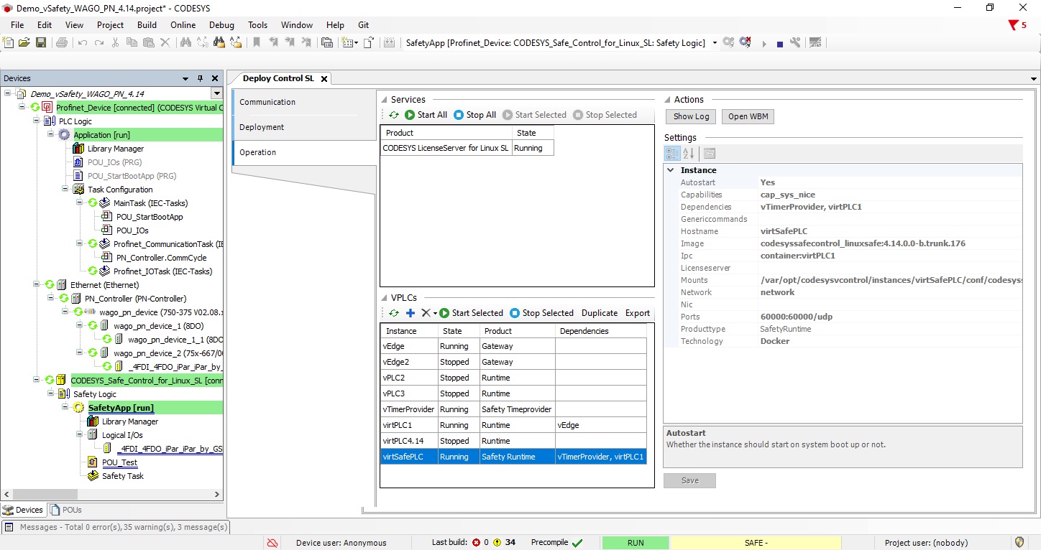The image size is (1041, 550).
Task: Click the security shield icon in status bar
Action: [1019, 543]
